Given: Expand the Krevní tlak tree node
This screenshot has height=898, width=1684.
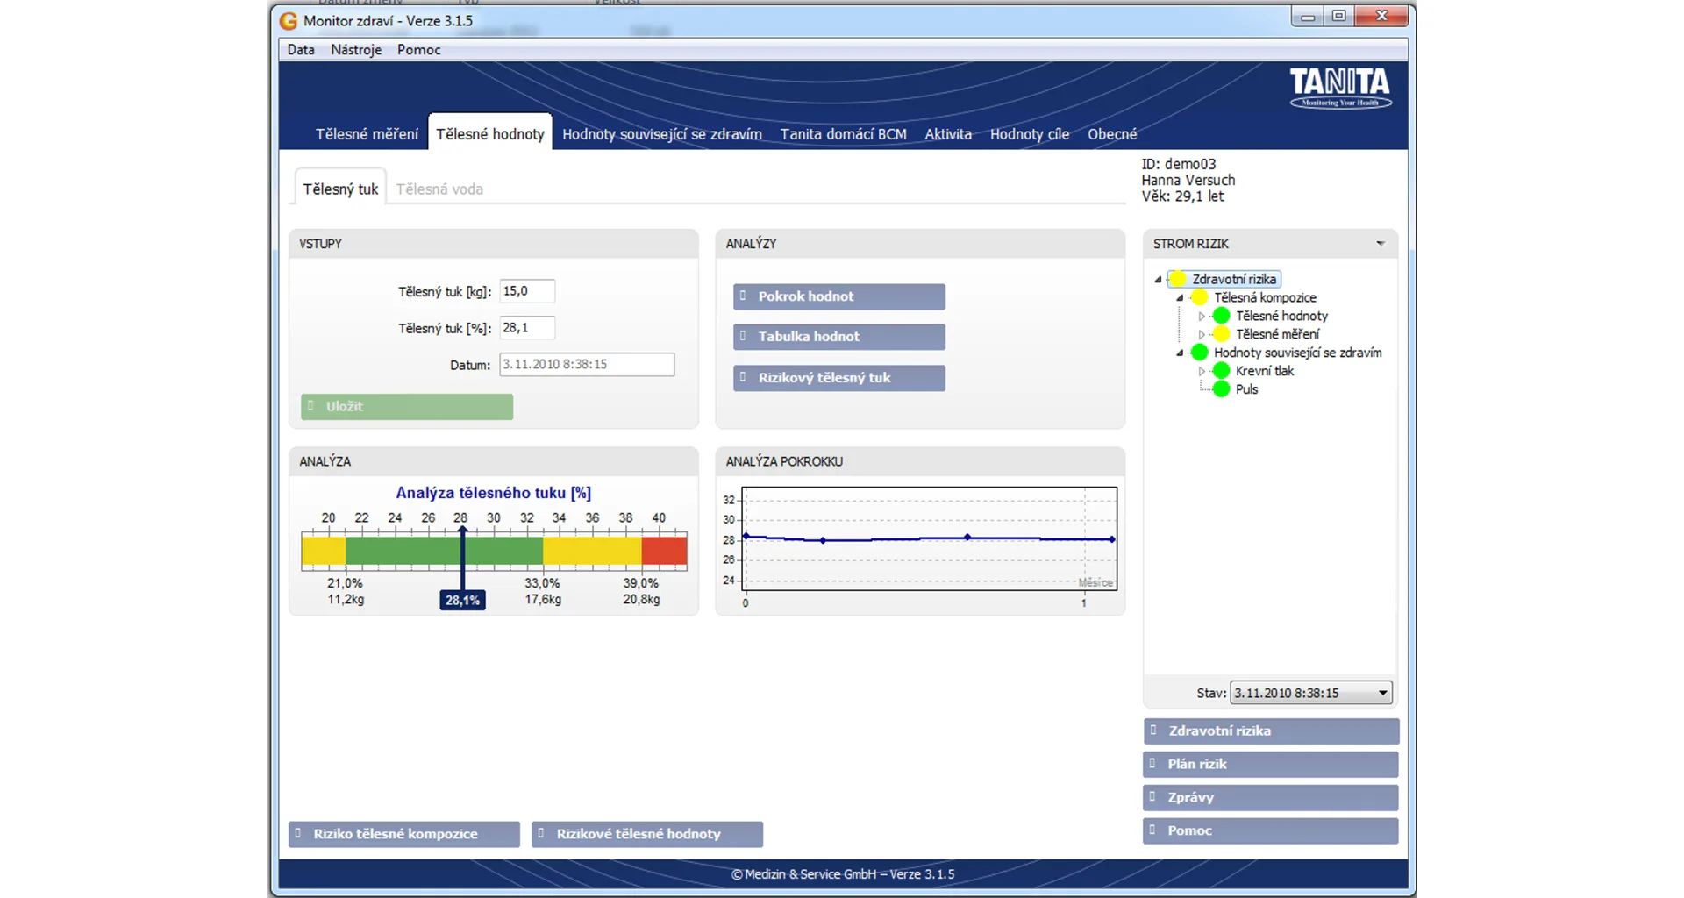Looking at the screenshot, I should coord(1202,371).
